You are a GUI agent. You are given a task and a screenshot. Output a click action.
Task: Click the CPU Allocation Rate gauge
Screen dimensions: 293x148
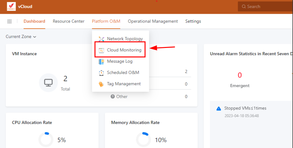46,140
